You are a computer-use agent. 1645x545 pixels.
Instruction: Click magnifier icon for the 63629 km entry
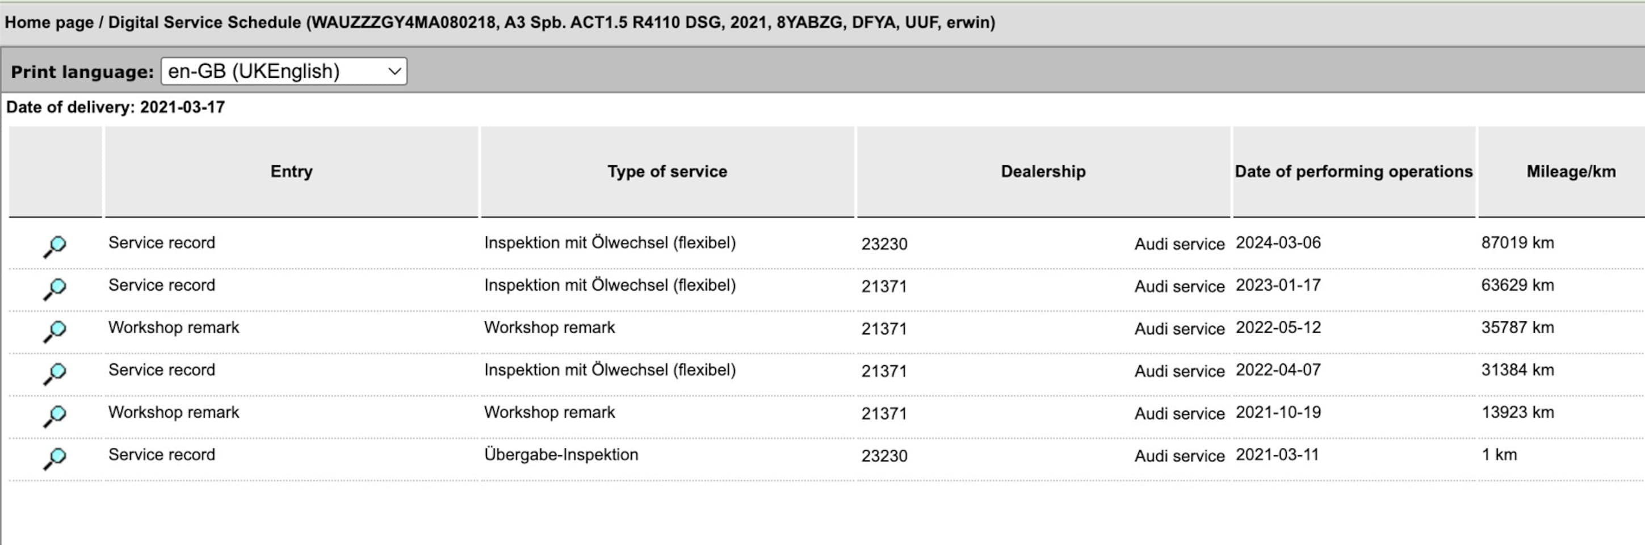point(55,288)
